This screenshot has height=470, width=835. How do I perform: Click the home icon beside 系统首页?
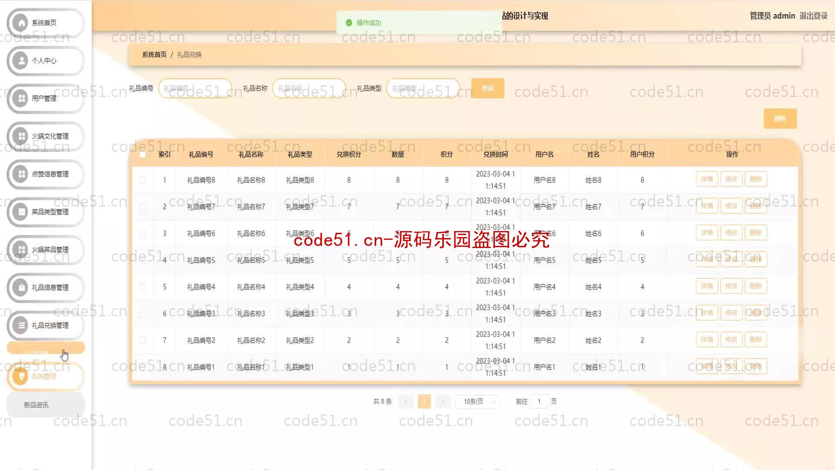(x=20, y=23)
